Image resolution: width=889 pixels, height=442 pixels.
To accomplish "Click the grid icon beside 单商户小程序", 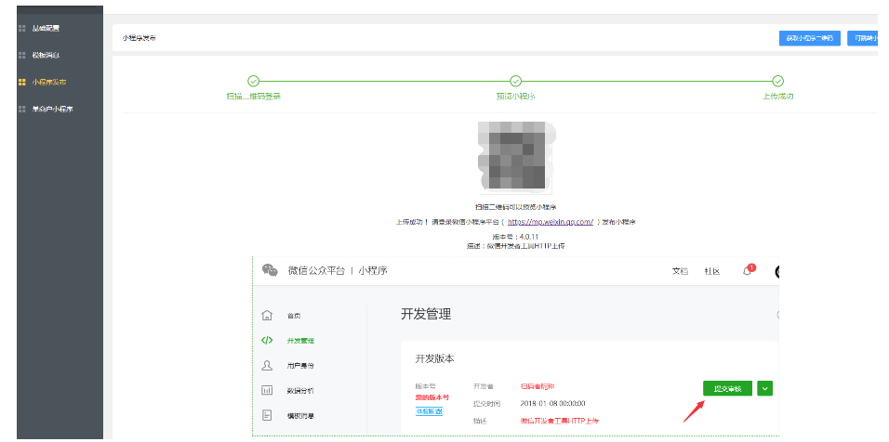I will [x=22, y=109].
